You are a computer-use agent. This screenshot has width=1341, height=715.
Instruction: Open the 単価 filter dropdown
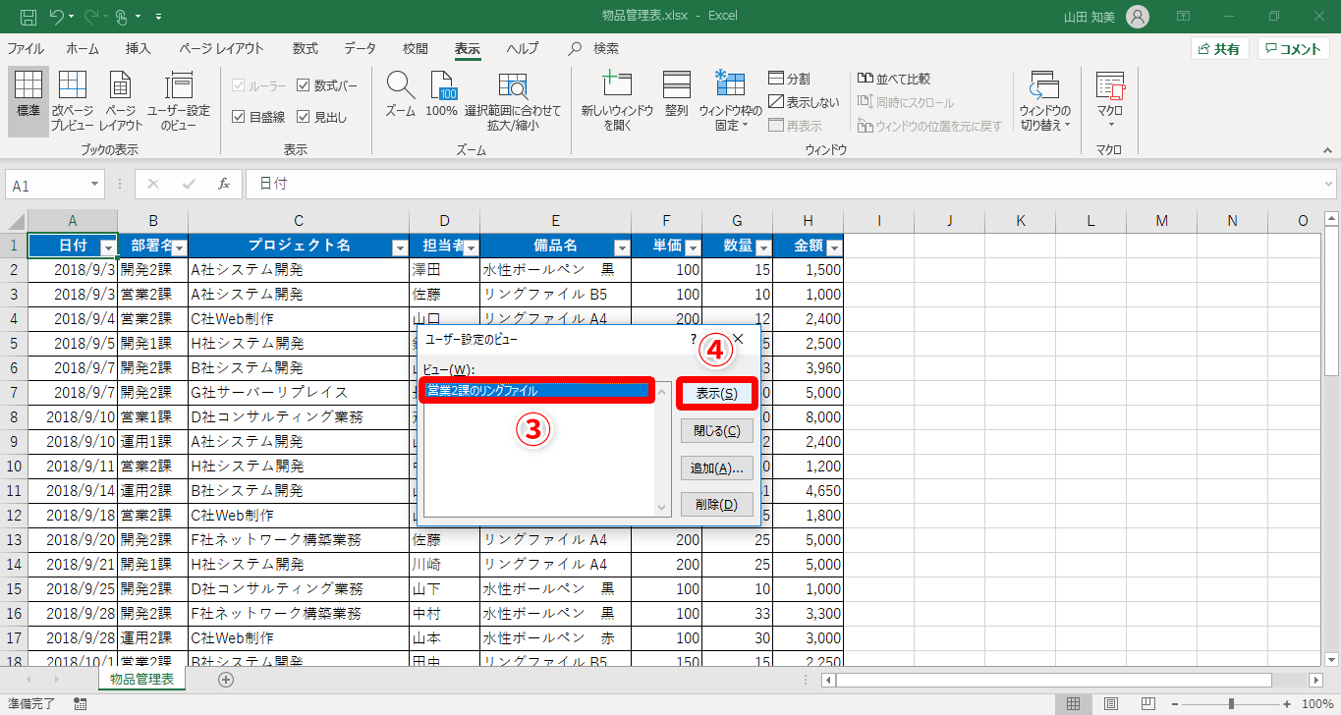tap(693, 247)
